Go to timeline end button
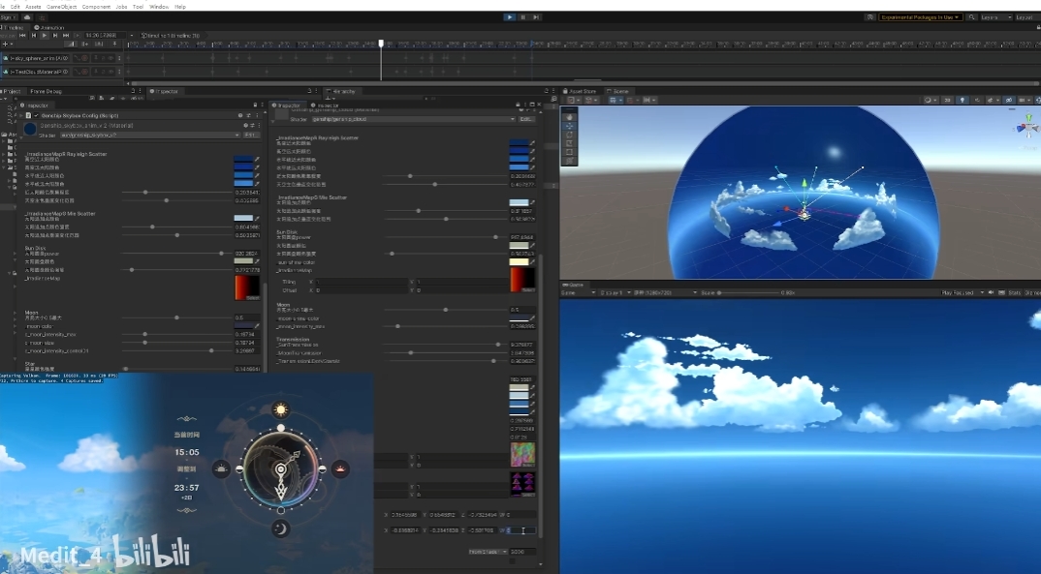 point(66,35)
